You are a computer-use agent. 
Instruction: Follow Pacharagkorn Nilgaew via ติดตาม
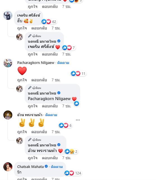63,63
